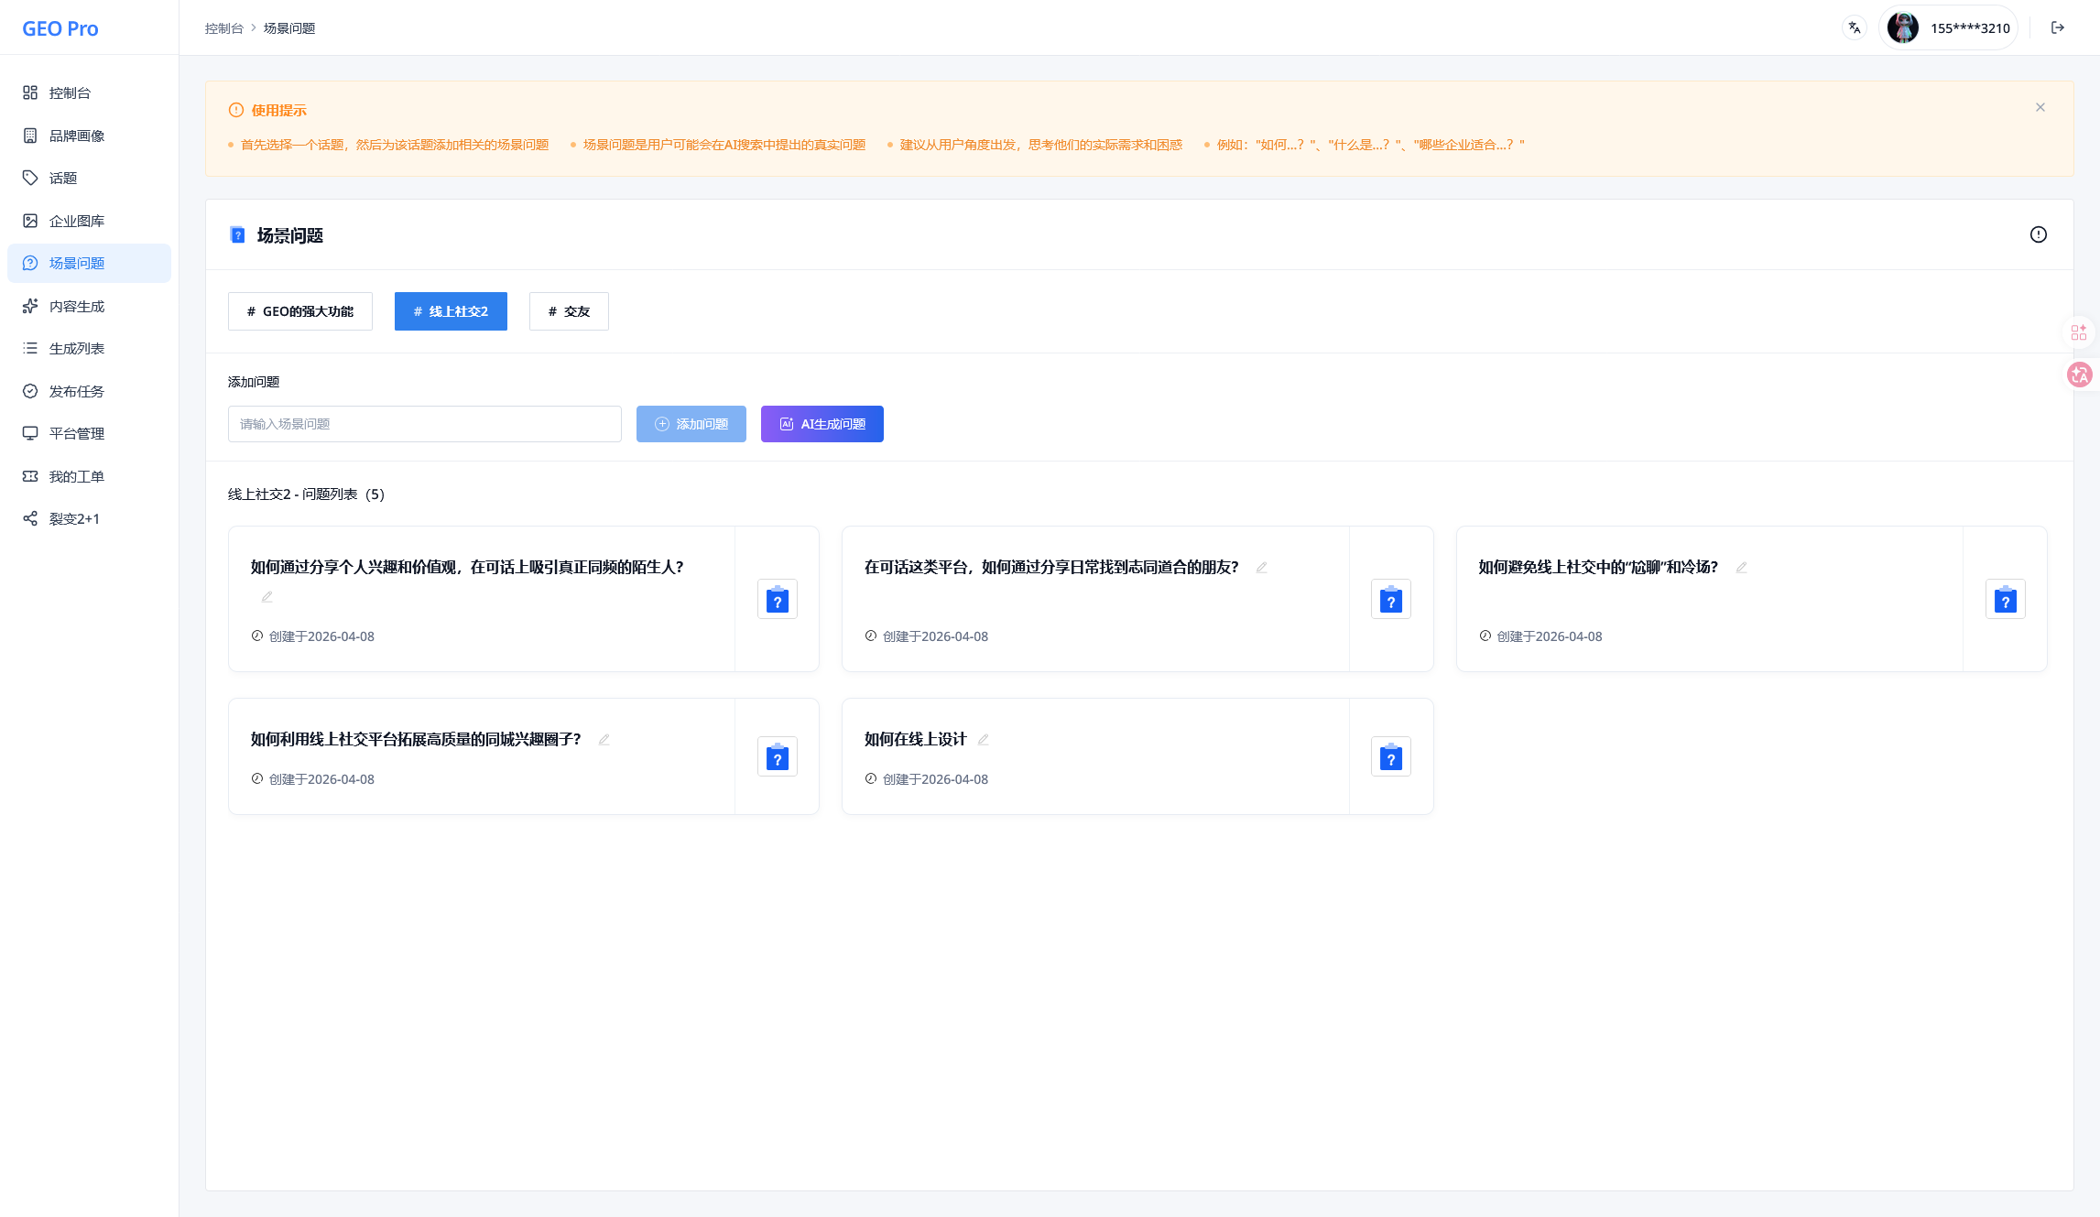Open 内容生成 in the sidebar
The width and height of the screenshot is (2100, 1217).
click(77, 306)
